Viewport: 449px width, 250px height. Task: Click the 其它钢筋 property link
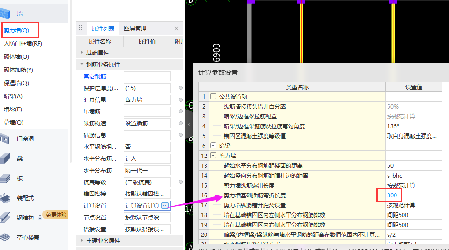click(x=95, y=77)
